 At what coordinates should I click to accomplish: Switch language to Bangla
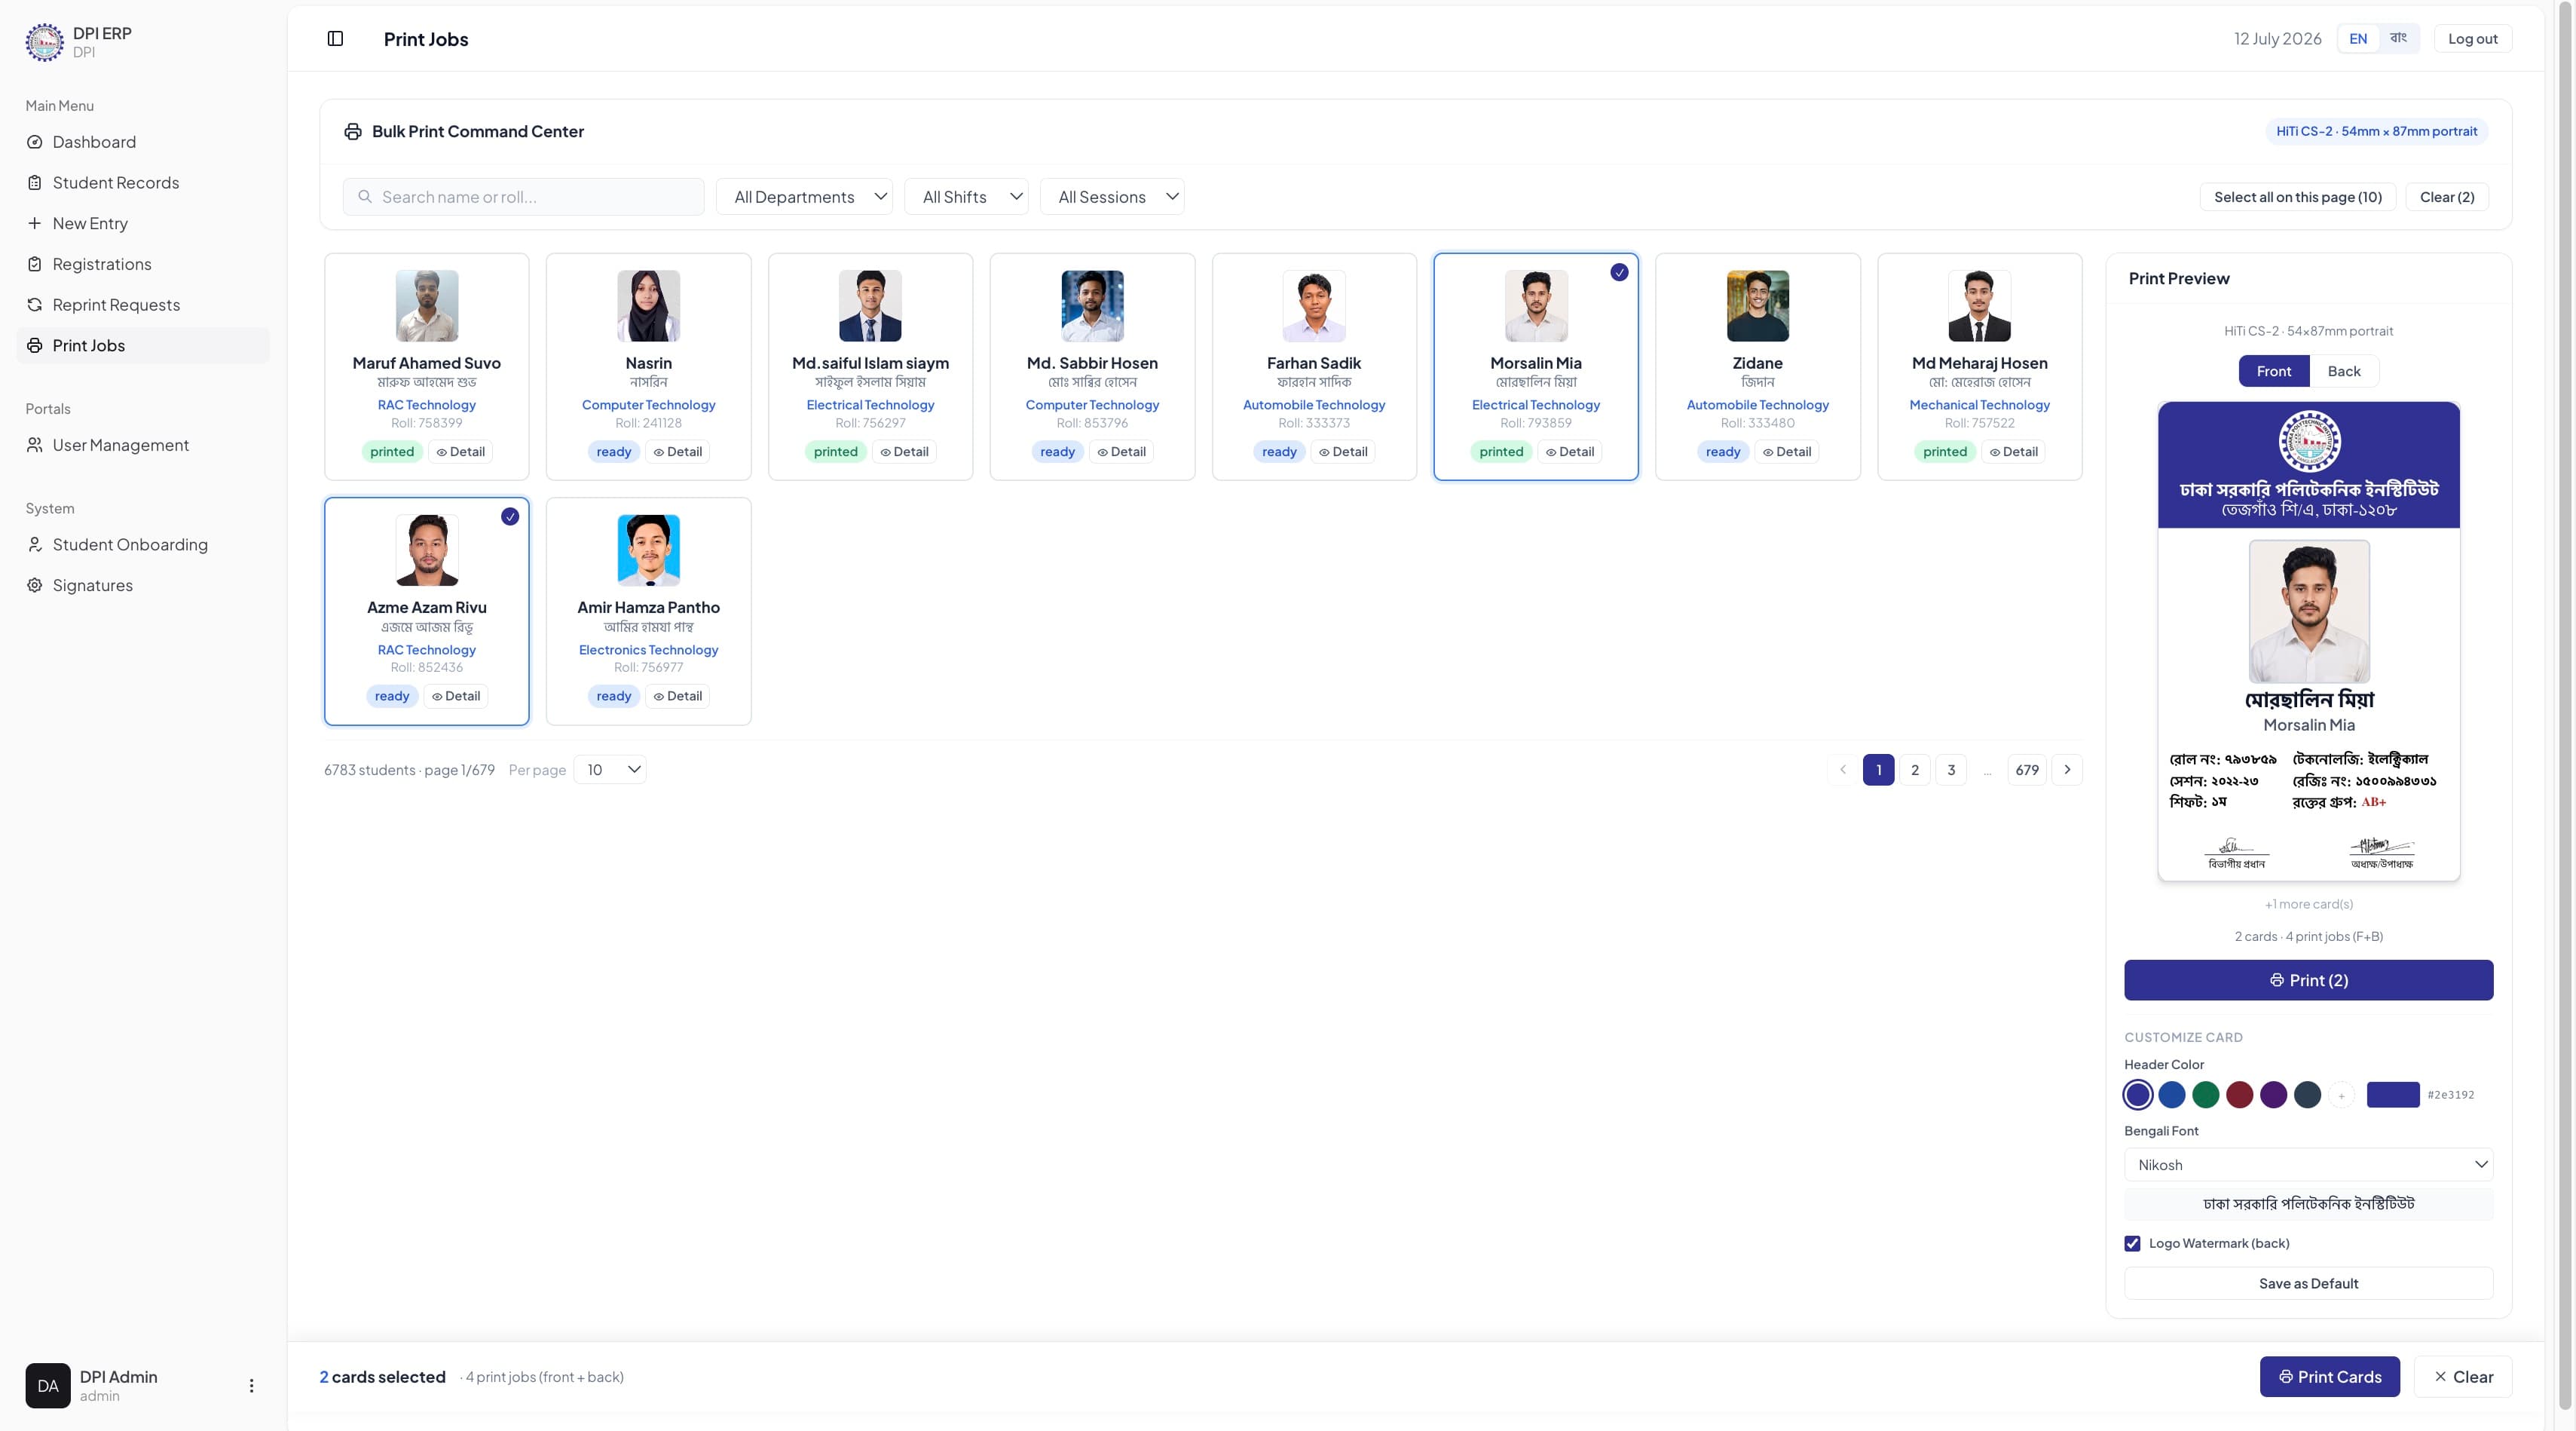[x=2398, y=38]
